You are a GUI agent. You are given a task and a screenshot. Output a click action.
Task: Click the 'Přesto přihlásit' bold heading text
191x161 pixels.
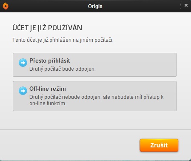pyautogui.click(x=50, y=61)
